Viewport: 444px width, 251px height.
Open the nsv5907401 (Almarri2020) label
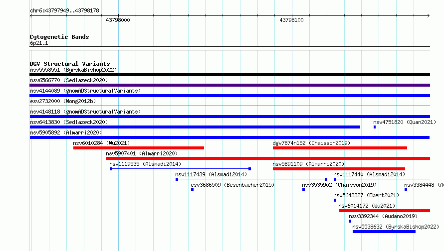click(x=142, y=153)
